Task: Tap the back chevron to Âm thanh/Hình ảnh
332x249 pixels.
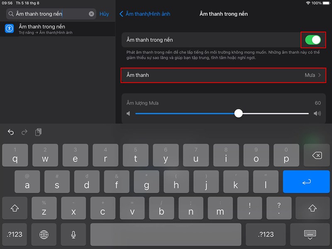Action: click(x=121, y=14)
